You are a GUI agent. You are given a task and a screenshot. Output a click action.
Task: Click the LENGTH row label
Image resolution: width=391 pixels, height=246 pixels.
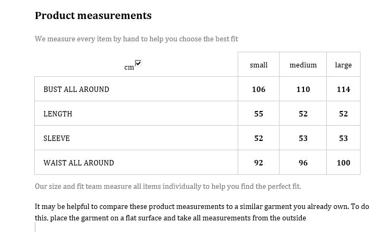click(58, 114)
